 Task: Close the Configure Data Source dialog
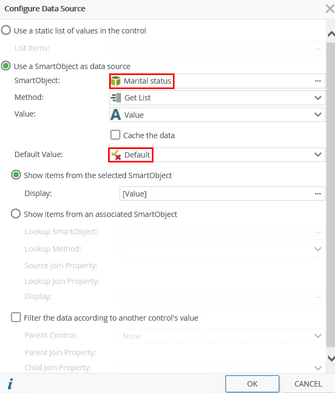(329, 9)
